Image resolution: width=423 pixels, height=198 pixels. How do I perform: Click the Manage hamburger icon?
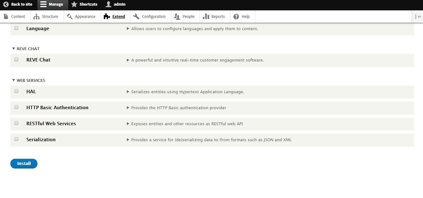[43, 4]
